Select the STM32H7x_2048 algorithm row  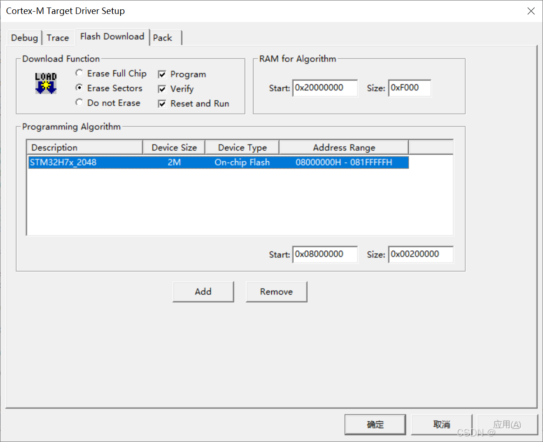[219, 162]
